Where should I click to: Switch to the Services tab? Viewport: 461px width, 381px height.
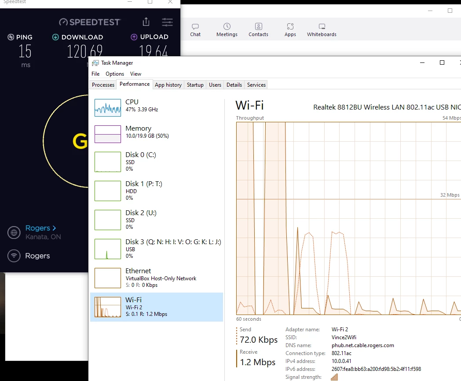click(x=256, y=84)
